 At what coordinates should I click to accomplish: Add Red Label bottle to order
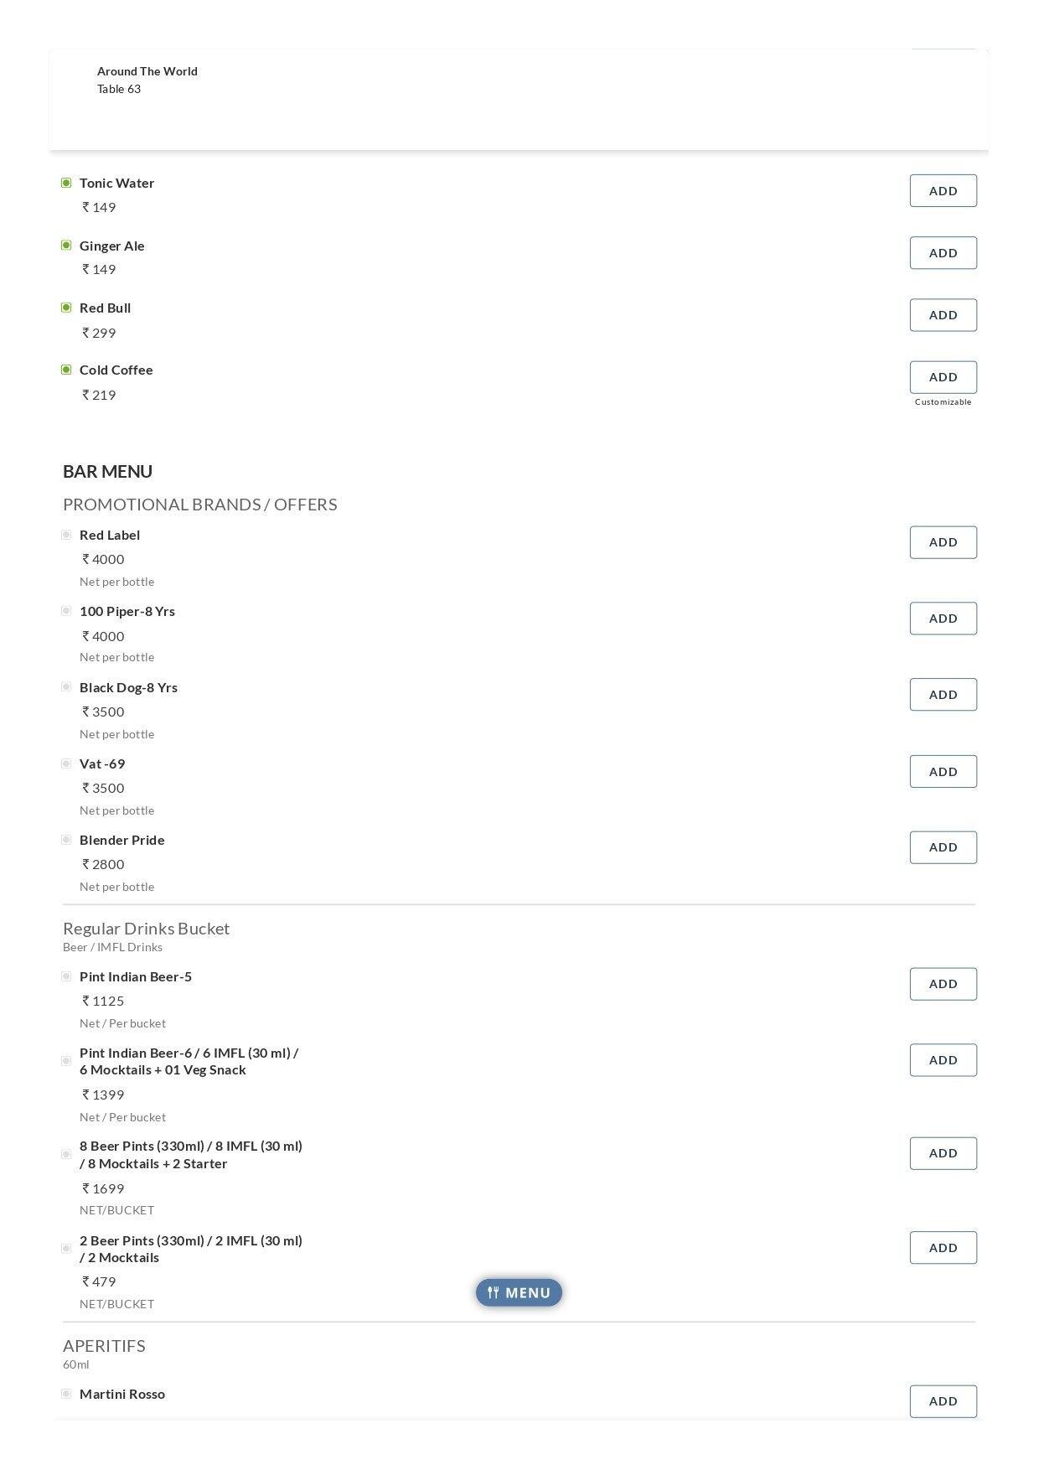943,542
